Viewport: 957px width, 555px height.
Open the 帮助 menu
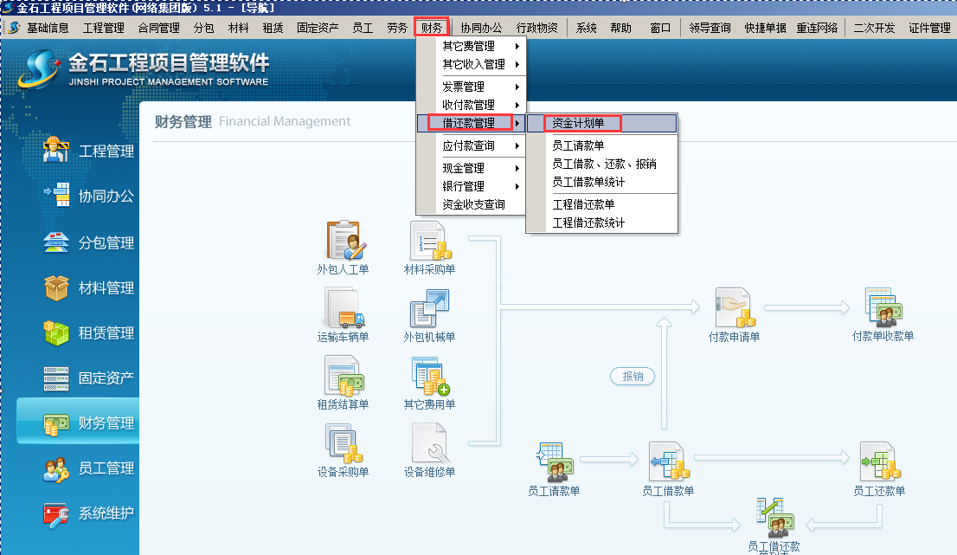621,27
